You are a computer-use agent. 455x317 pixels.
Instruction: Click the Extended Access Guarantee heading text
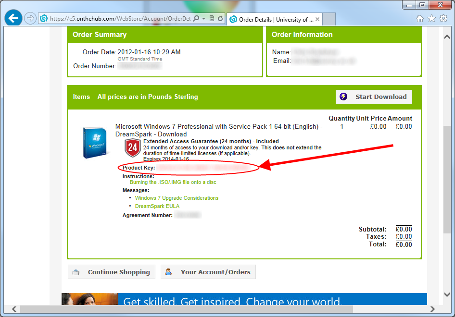211,141
